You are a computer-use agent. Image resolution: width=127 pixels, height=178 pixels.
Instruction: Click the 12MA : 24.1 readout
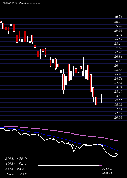(x=16, y=164)
